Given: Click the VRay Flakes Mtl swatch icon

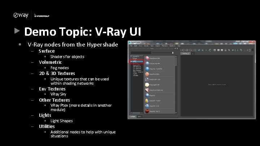Looking at the screenshot, I should (x=147, y=79).
